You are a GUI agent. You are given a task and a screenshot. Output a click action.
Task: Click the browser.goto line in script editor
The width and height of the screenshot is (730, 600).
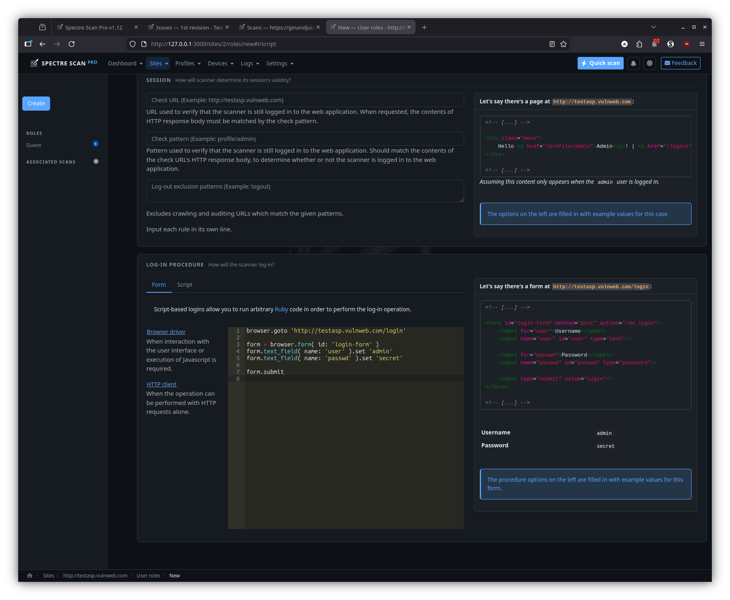point(326,331)
